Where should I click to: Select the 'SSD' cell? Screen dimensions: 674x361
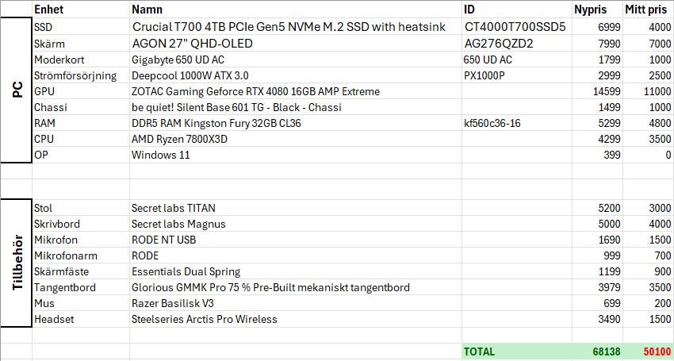[x=81, y=27]
